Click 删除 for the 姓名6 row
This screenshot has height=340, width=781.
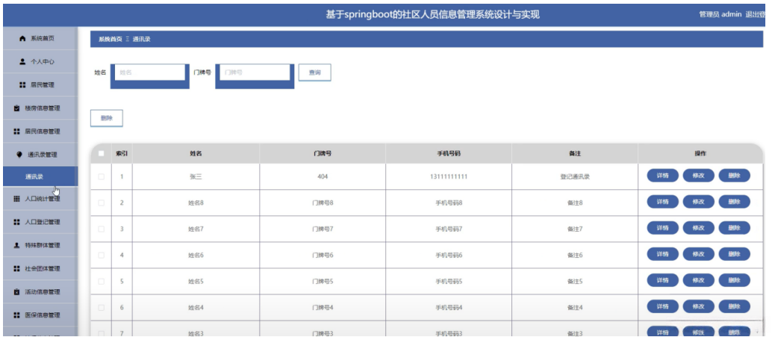pos(734,254)
